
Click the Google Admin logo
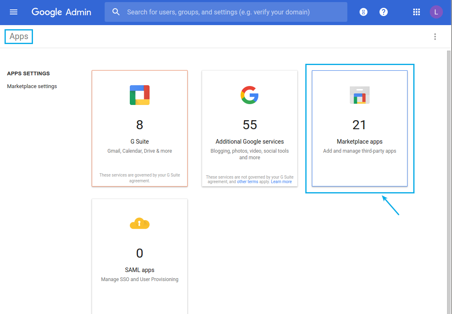point(61,12)
